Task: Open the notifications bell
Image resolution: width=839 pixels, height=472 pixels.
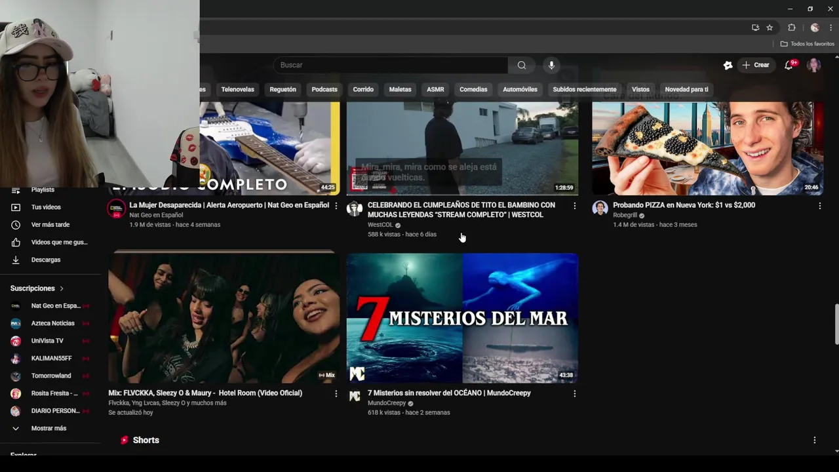Action: (789, 65)
